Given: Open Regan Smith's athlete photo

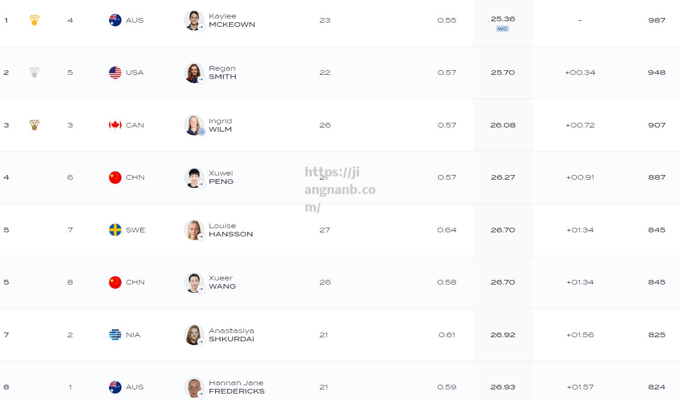Looking at the screenshot, I should 194,73.
